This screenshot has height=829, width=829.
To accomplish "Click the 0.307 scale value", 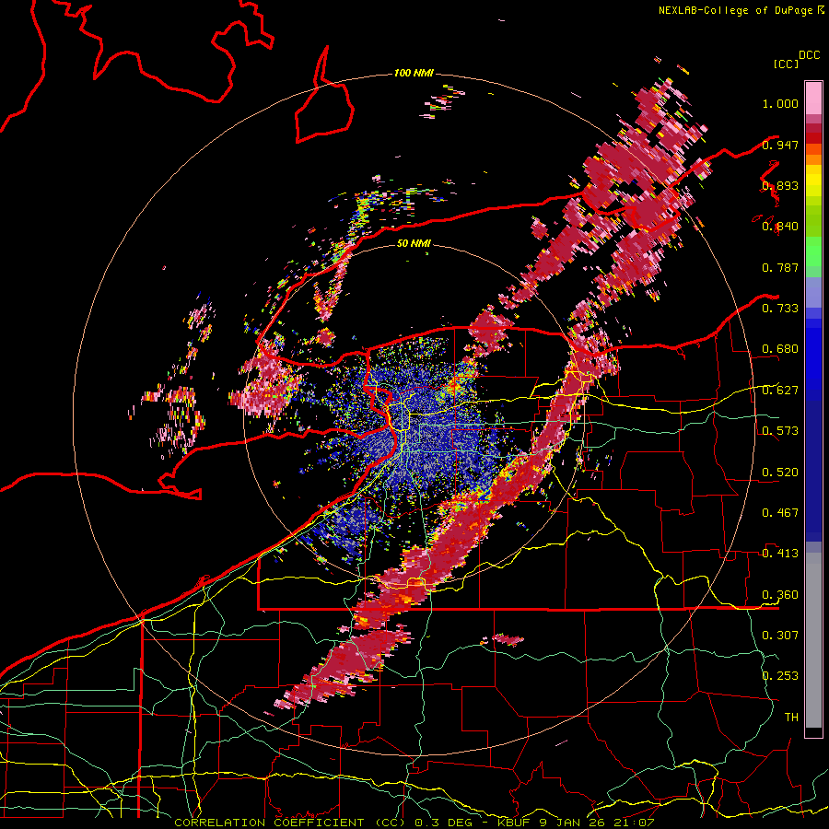I will pos(780,635).
